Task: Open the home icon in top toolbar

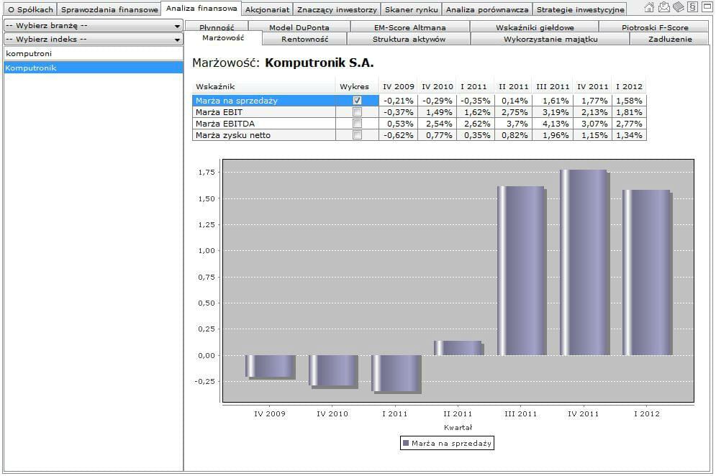Action: tap(649, 7)
